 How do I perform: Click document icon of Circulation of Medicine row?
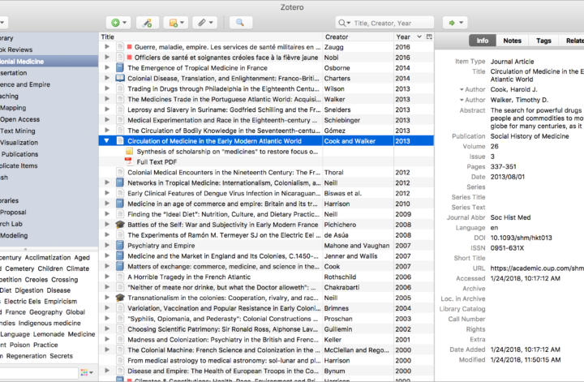pyautogui.click(x=120, y=141)
